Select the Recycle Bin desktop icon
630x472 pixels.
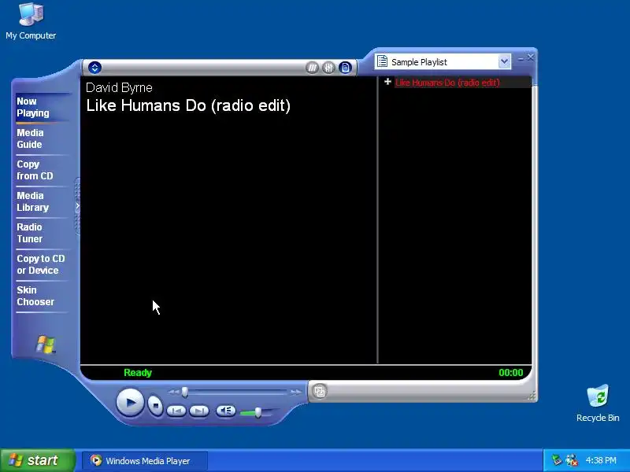pyautogui.click(x=598, y=404)
